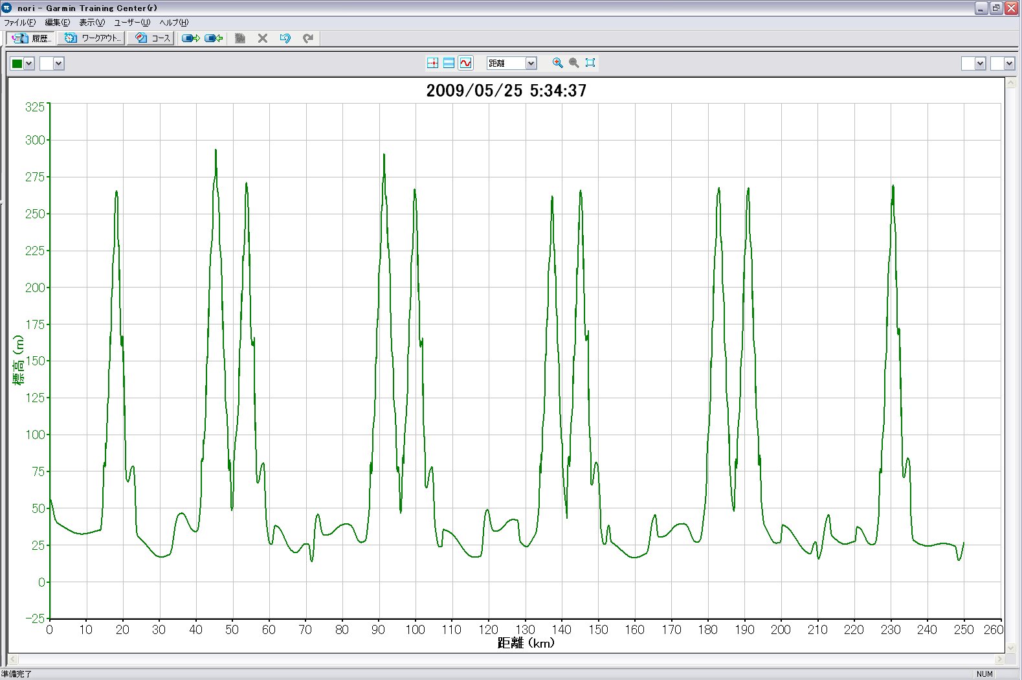
Task: Click the 325 elevation axis value
Action: 35,107
